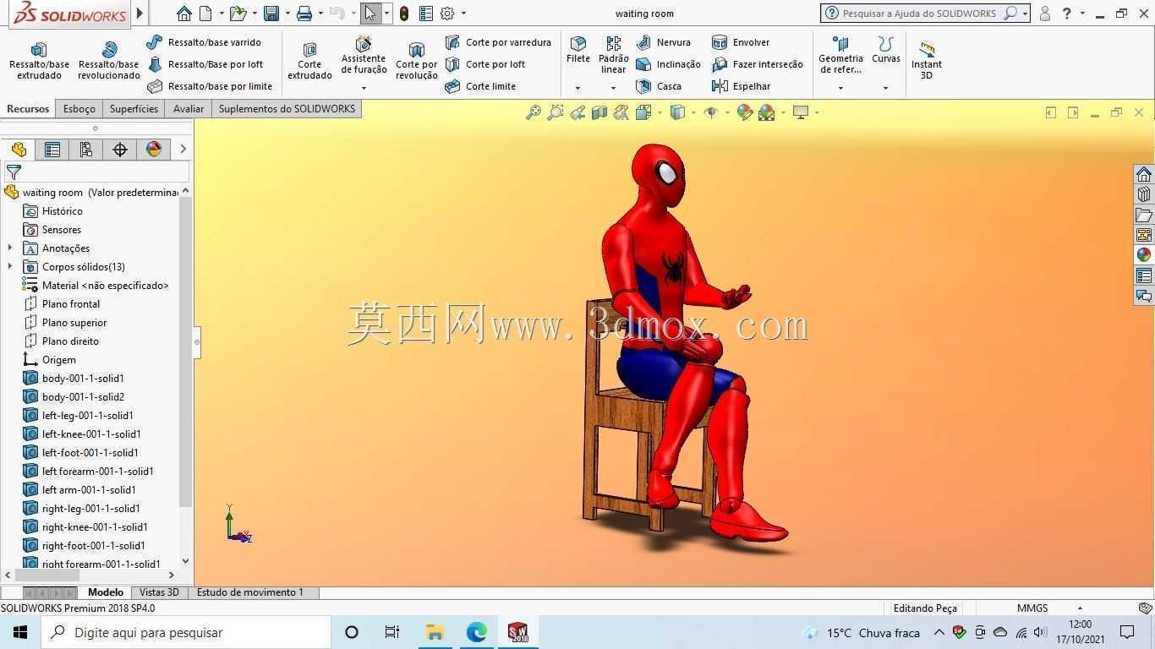Screen dimensions: 1155x649
Task: Click the rebuild traffic light icon
Action: 404,14
